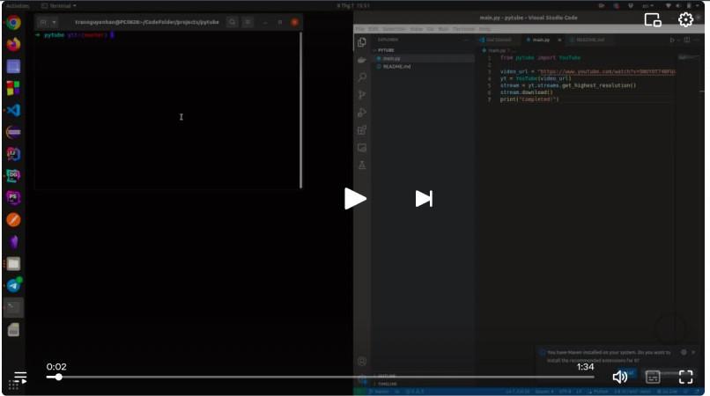Expand the OUTLINE section in Explorer
This screenshot has width=710, height=396.
pos(424,376)
